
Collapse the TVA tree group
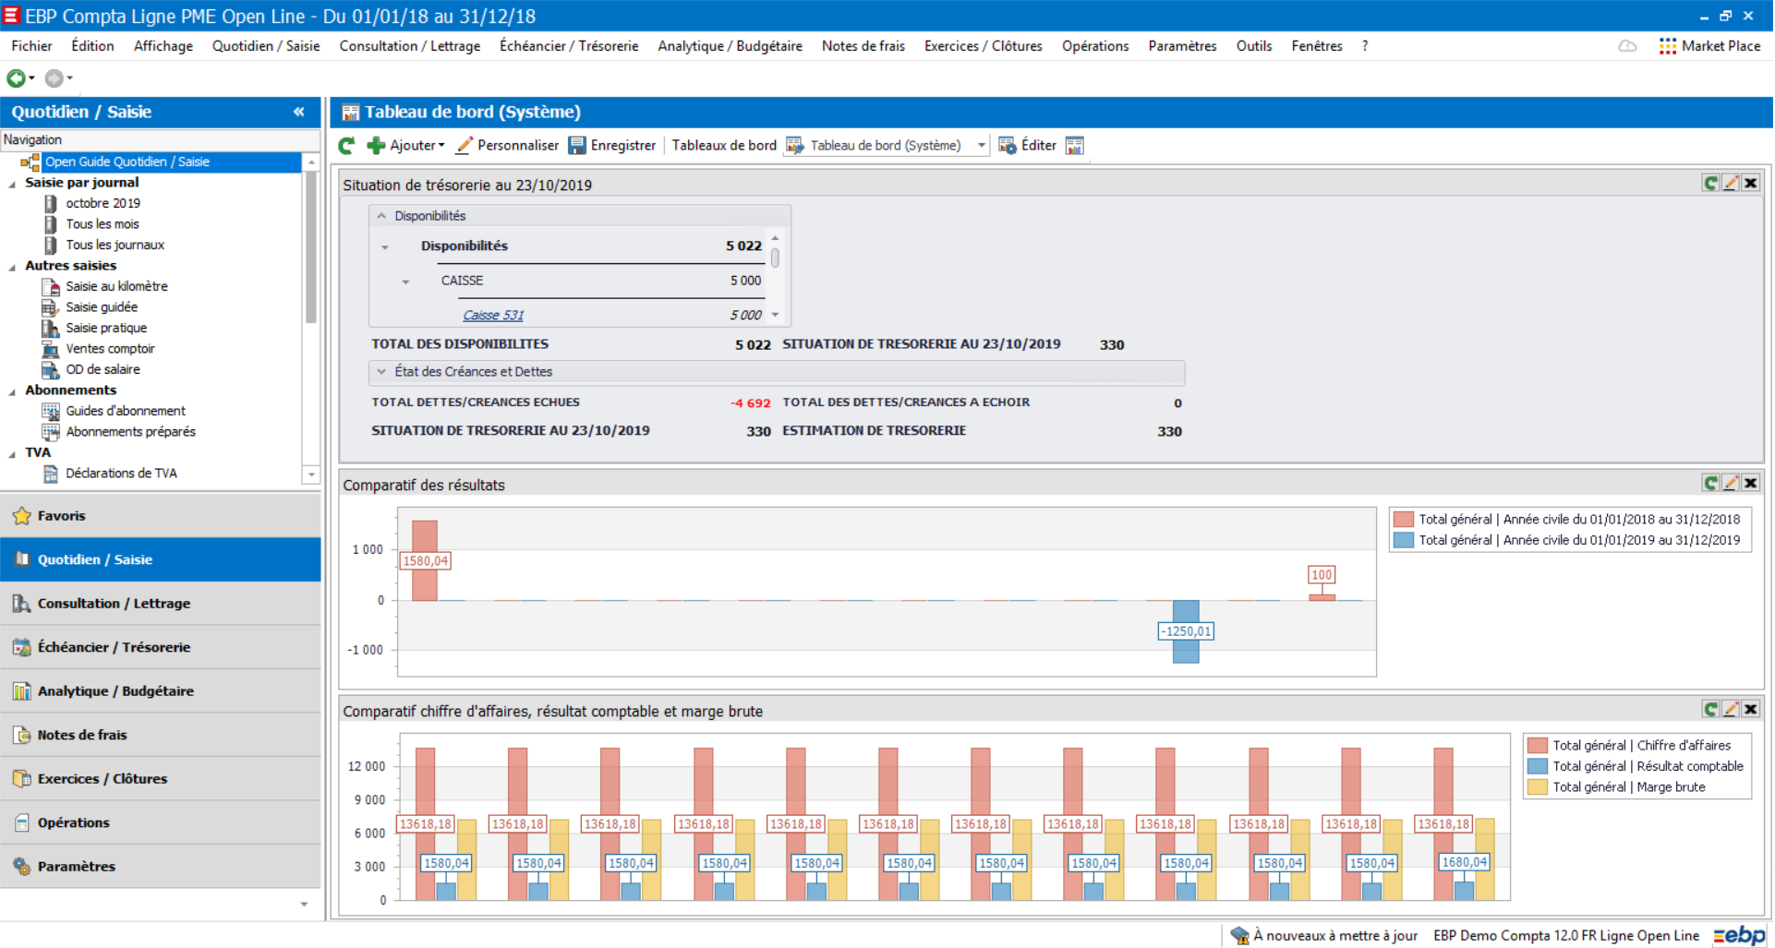12,454
